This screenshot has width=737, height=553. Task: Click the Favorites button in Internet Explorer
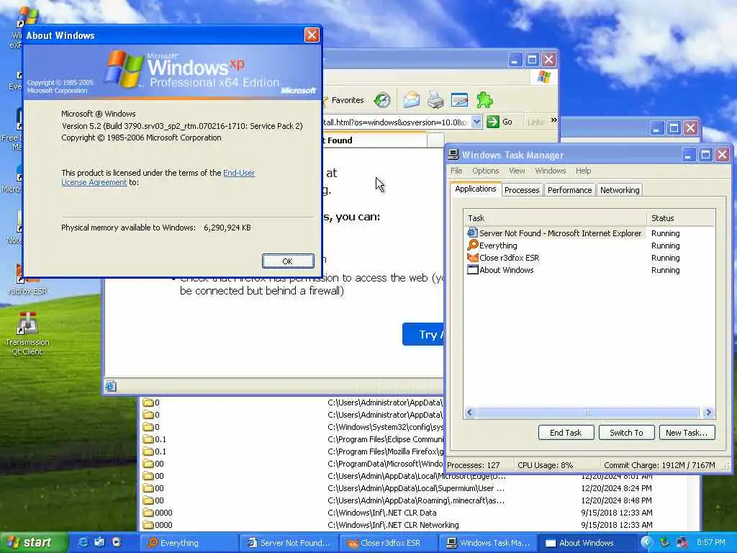(343, 100)
